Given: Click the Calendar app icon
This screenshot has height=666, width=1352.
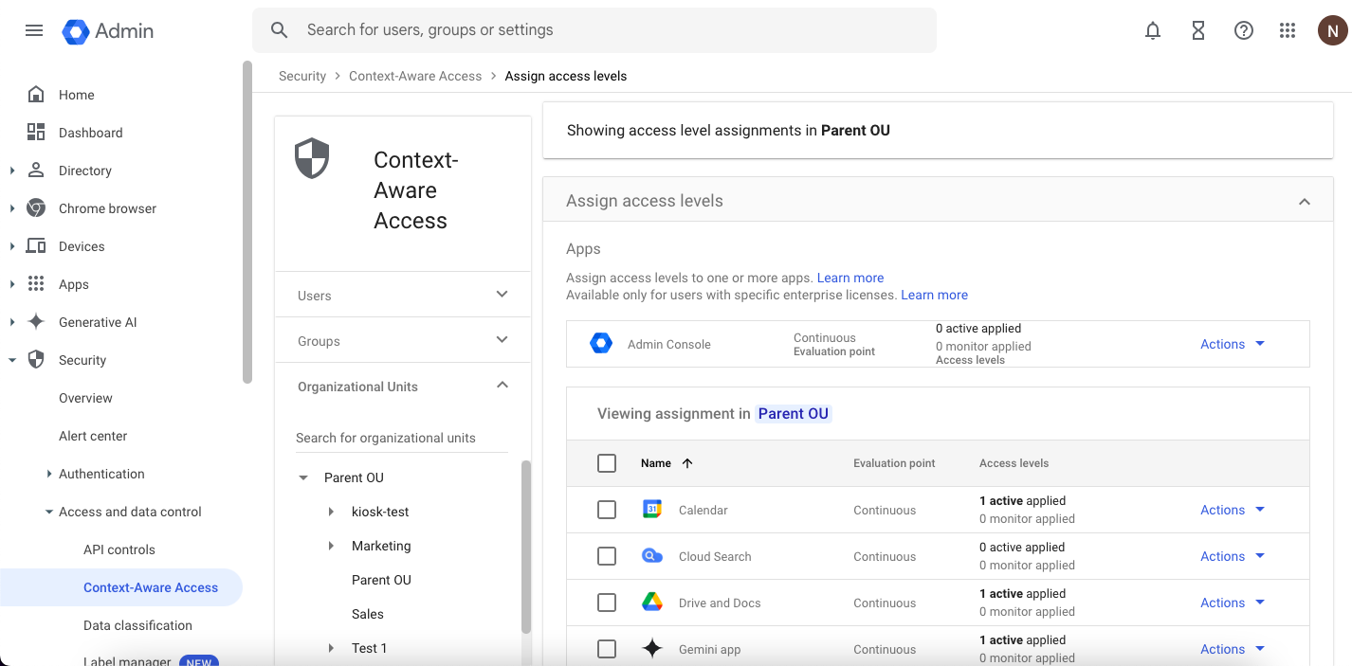Looking at the screenshot, I should 652,510.
